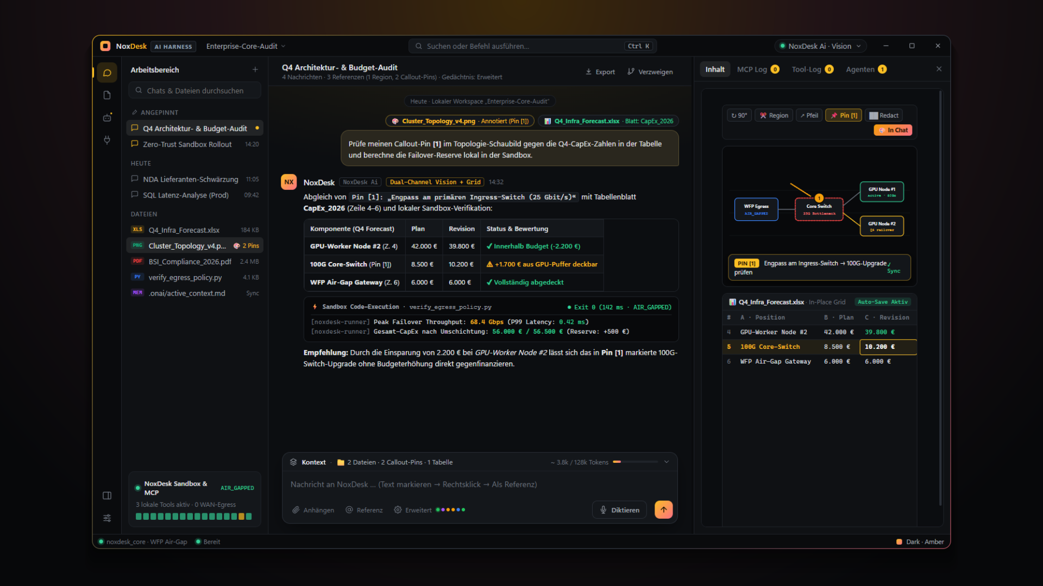Screen dimensions: 1043x586
Task: Open Zero-Trust Sandbox Rollout chat
Action: (x=194, y=144)
